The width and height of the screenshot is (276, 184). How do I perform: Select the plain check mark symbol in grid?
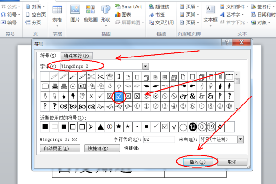tap(100, 96)
